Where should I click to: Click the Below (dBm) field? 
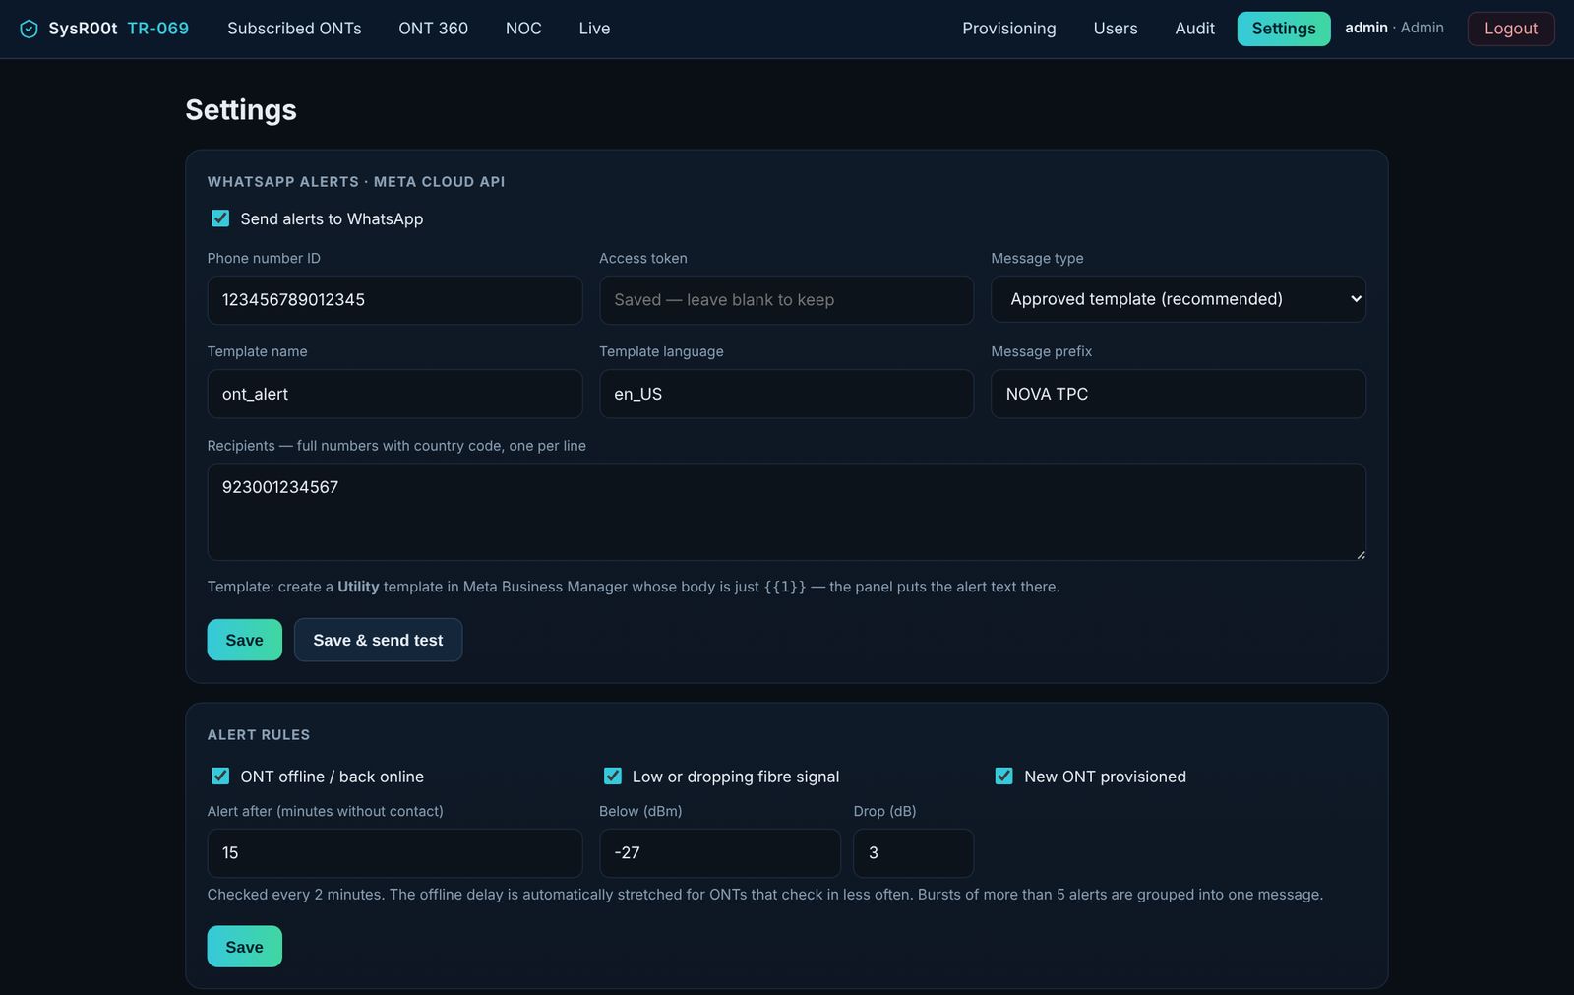(x=719, y=853)
